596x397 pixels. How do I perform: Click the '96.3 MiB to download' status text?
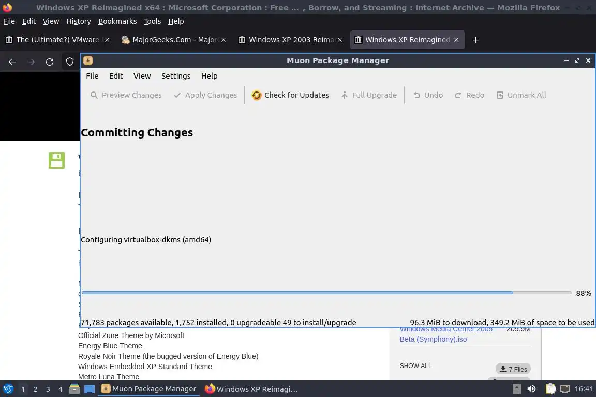tap(502, 323)
